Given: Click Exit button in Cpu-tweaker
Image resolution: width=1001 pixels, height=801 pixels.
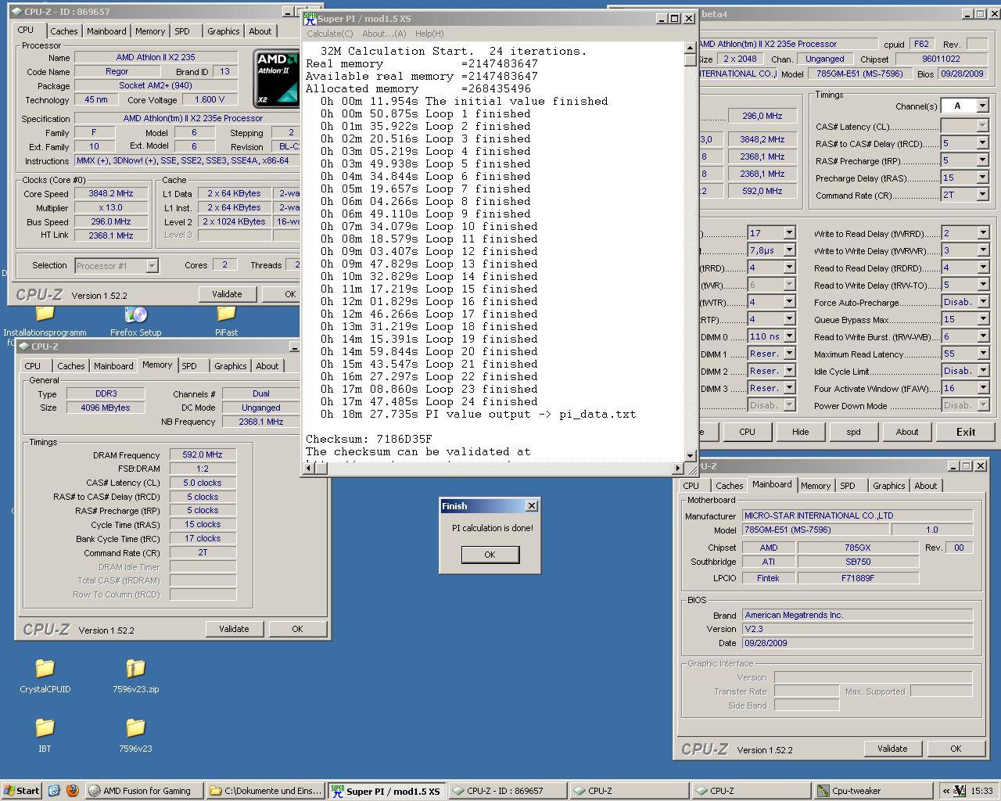Looking at the screenshot, I should click(x=966, y=432).
